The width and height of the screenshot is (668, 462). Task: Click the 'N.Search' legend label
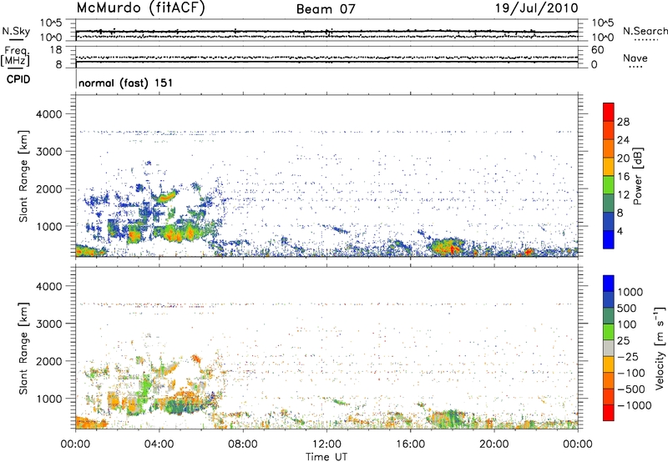click(645, 31)
